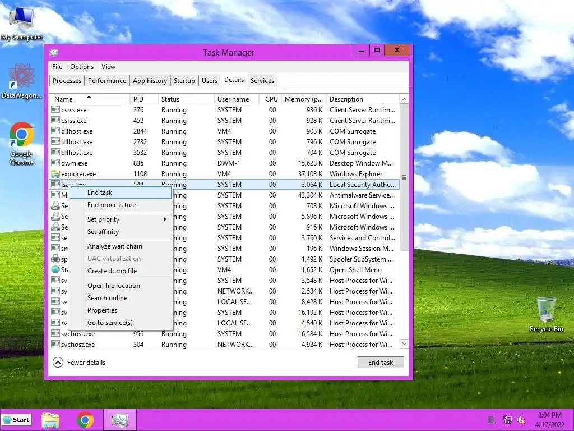Choose Analyze wait chain
The width and height of the screenshot is (574, 431).
(x=121, y=246)
